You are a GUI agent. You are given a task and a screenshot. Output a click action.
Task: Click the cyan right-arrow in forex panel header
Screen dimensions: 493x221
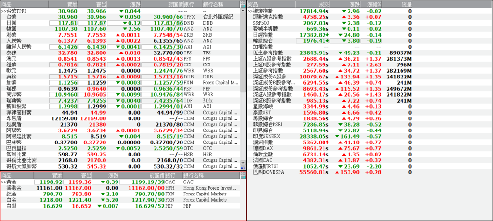pyautogui.click(x=243, y=6)
